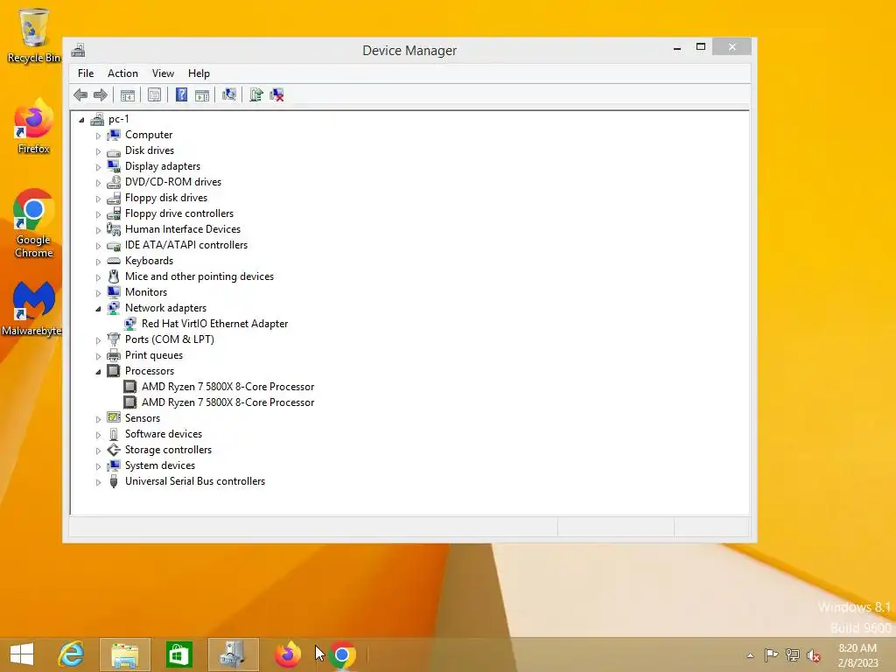Click the Forward arrow toolbar icon
This screenshot has height=672, width=896.
[101, 94]
